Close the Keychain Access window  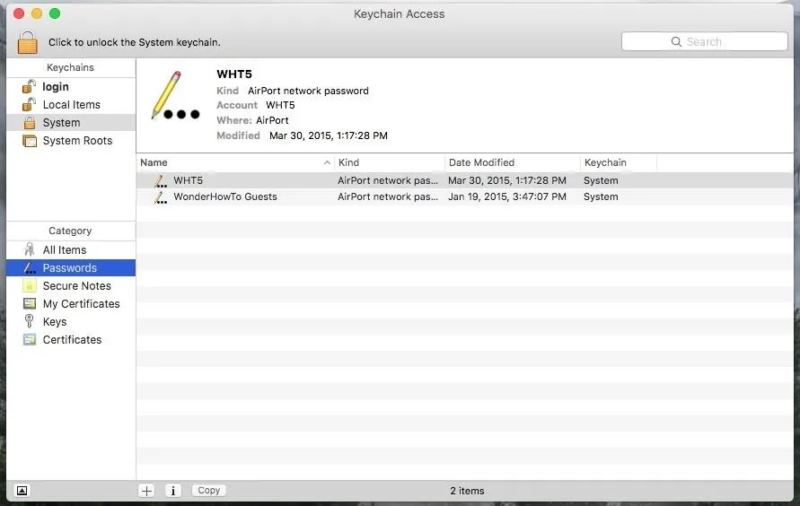coord(19,13)
